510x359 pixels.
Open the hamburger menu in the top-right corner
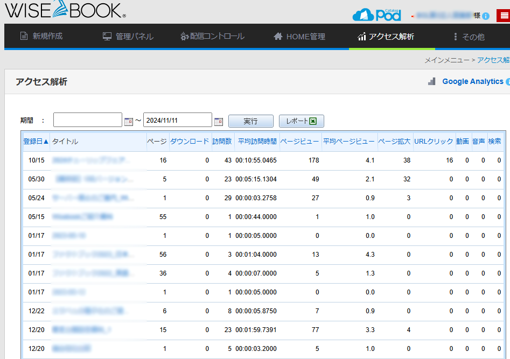pyautogui.click(x=504, y=15)
